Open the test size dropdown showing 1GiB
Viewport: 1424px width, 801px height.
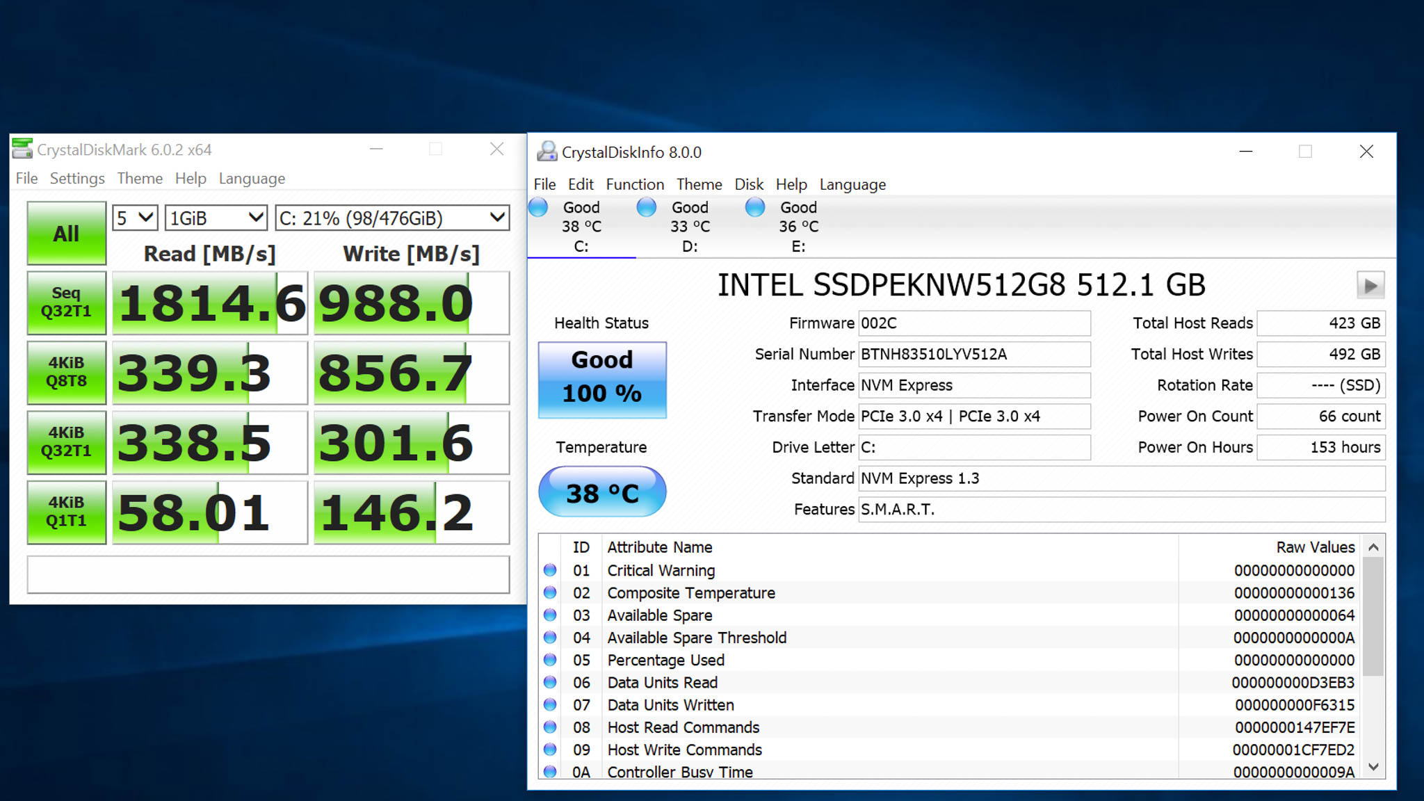[x=216, y=218]
